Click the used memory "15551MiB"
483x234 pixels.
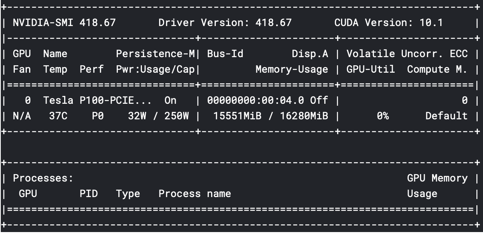point(237,116)
